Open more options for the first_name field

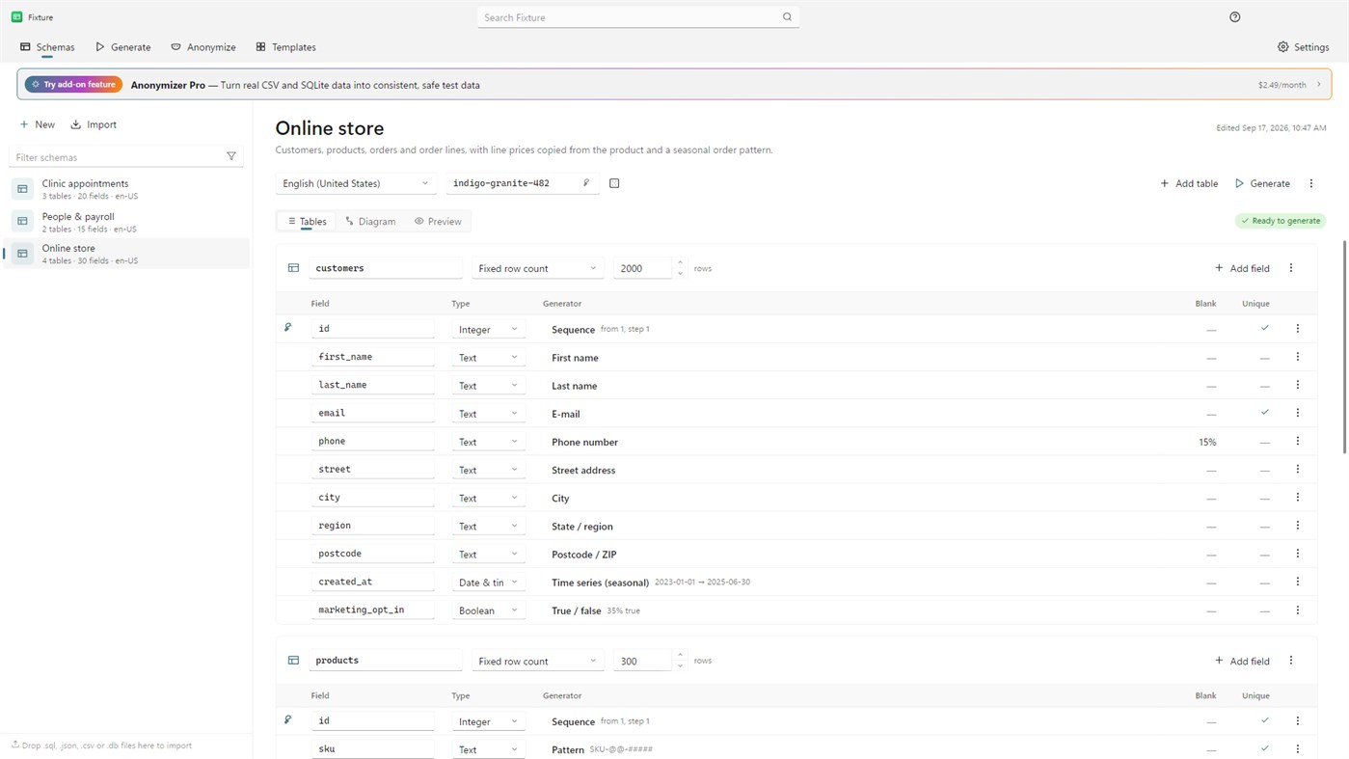tap(1298, 357)
